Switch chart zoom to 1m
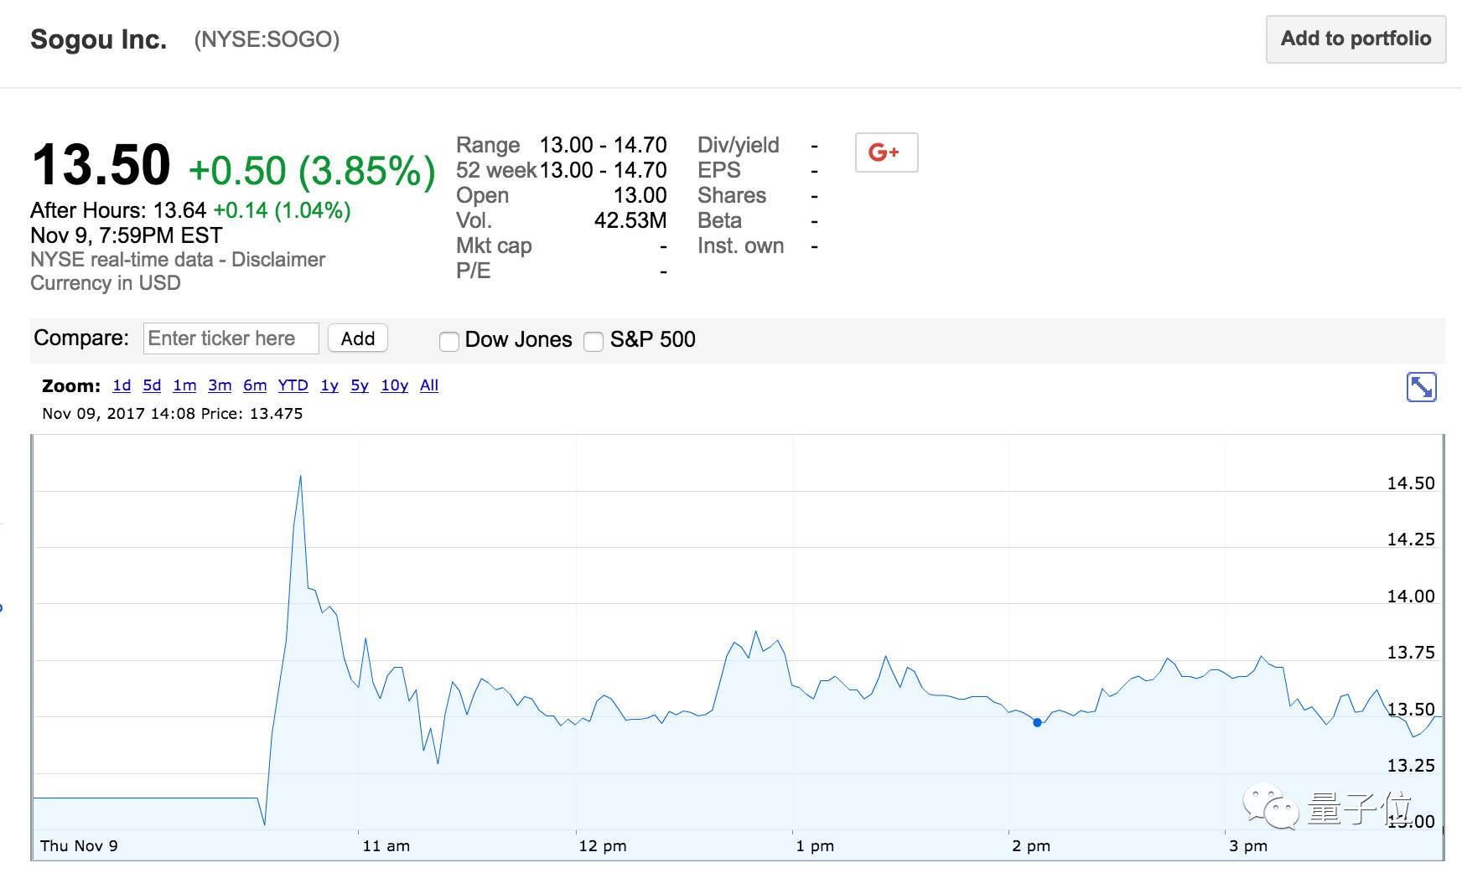 click(x=184, y=385)
